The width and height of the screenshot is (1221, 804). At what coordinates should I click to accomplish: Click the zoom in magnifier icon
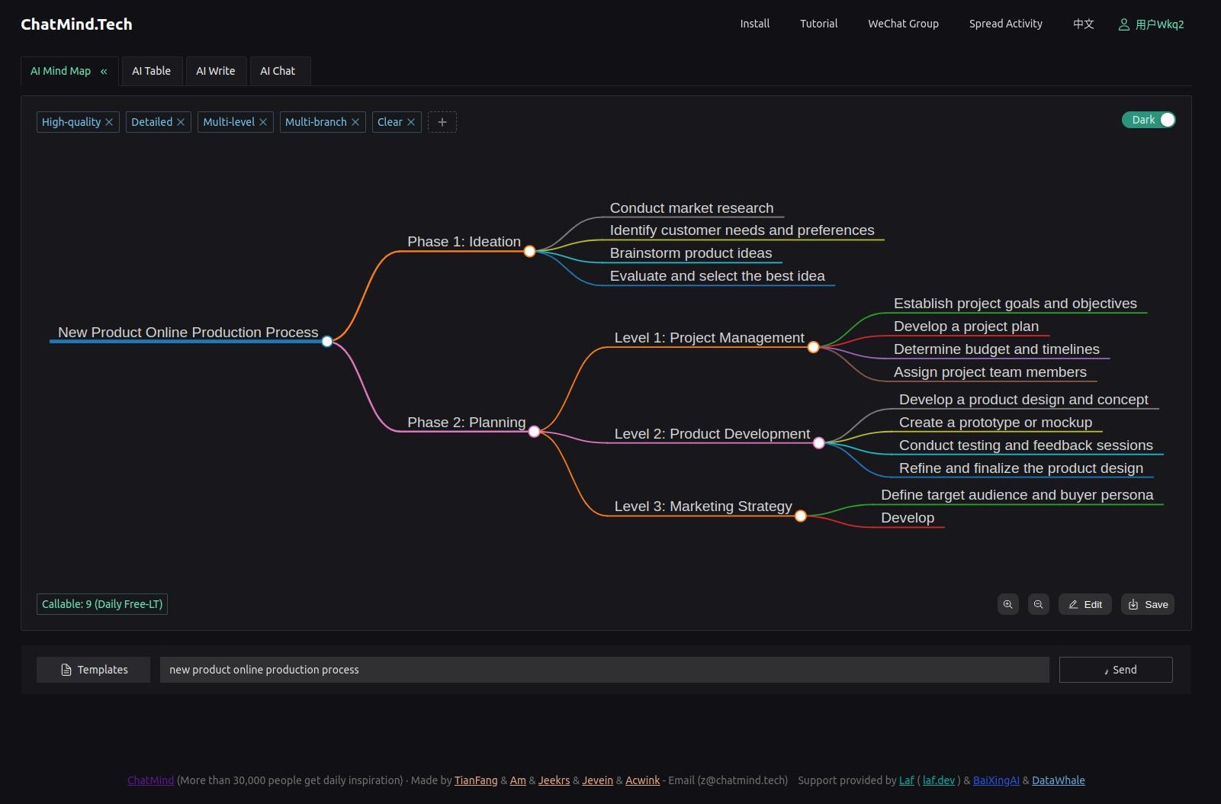1007,604
